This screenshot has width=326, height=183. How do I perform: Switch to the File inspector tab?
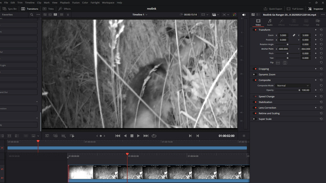tap(318, 22)
